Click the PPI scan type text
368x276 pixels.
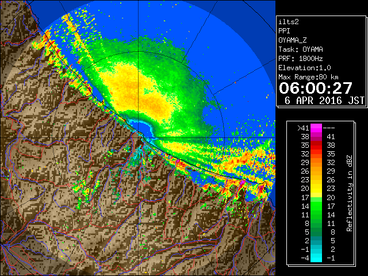click(x=284, y=31)
